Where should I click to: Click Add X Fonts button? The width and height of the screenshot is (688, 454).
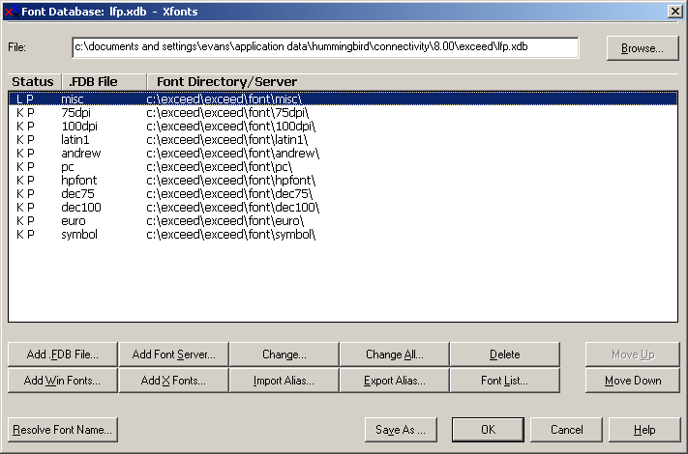tap(174, 381)
